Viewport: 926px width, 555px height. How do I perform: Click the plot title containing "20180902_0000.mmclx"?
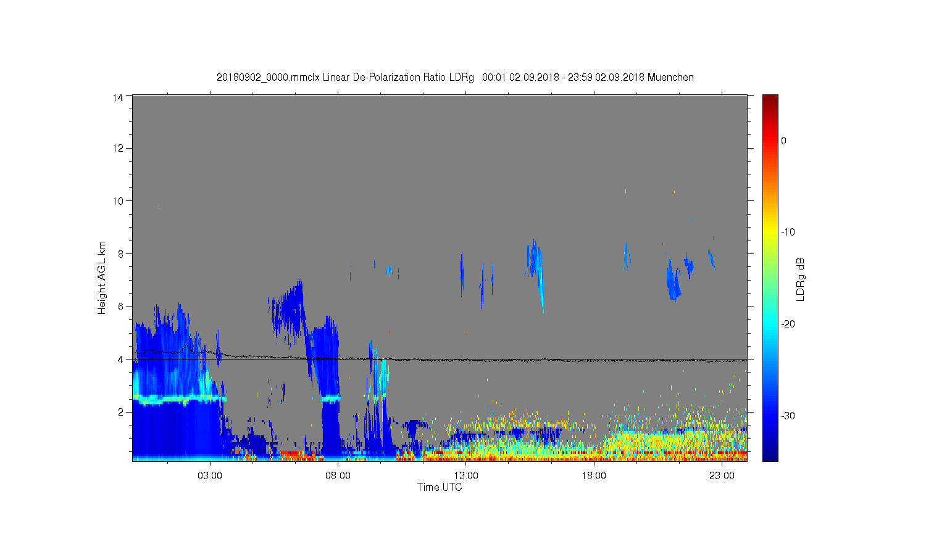click(x=455, y=78)
